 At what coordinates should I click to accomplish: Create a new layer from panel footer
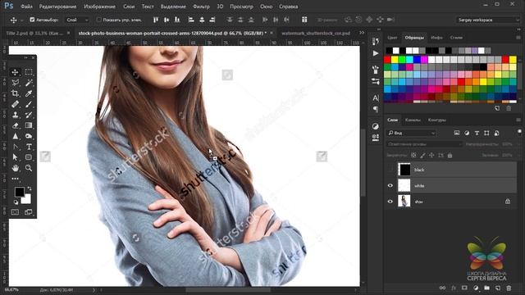(x=498, y=288)
